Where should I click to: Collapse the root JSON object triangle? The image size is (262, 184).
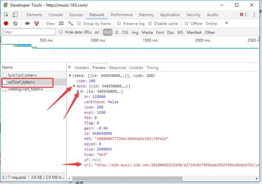(70, 75)
